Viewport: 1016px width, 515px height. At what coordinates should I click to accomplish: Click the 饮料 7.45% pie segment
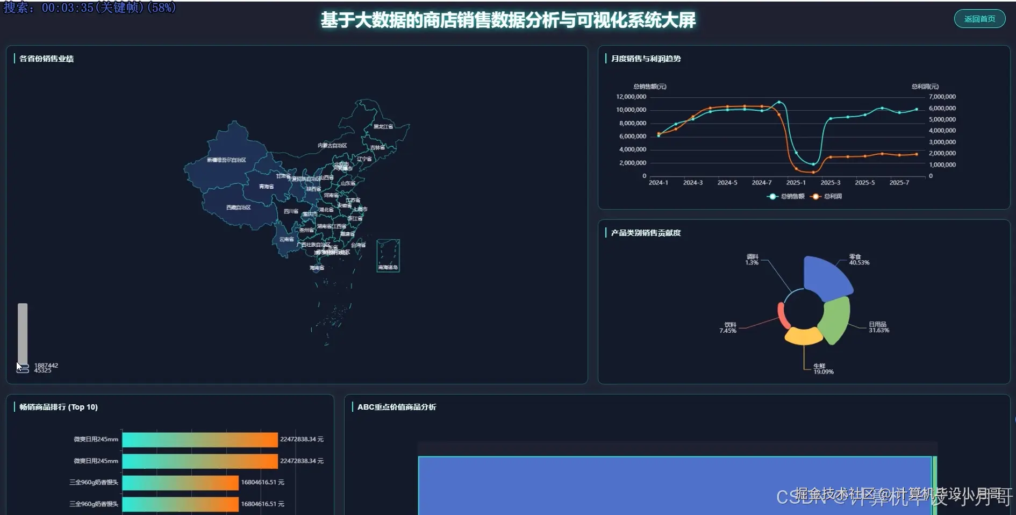[782, 314]
